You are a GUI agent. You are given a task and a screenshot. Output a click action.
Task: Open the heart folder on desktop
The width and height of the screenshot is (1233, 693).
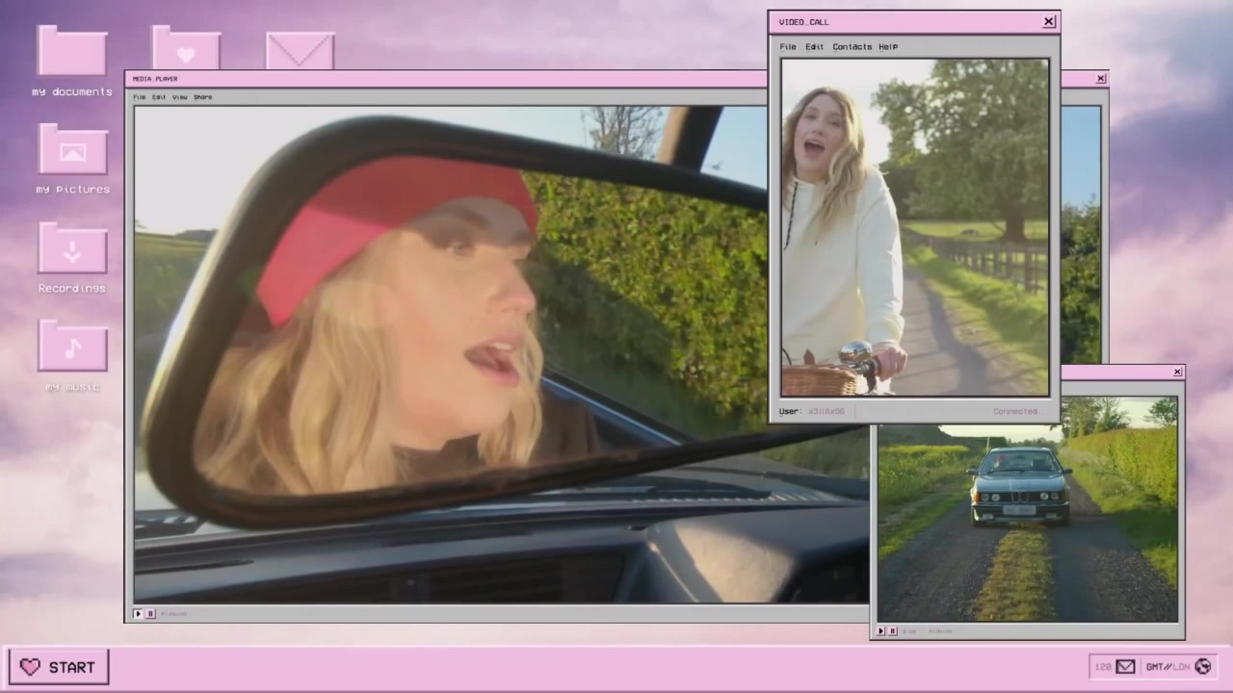tap(186, 48)
